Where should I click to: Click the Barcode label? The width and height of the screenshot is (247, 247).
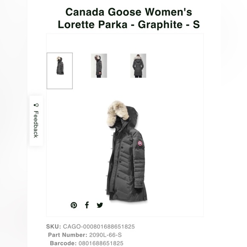[63, 243]
